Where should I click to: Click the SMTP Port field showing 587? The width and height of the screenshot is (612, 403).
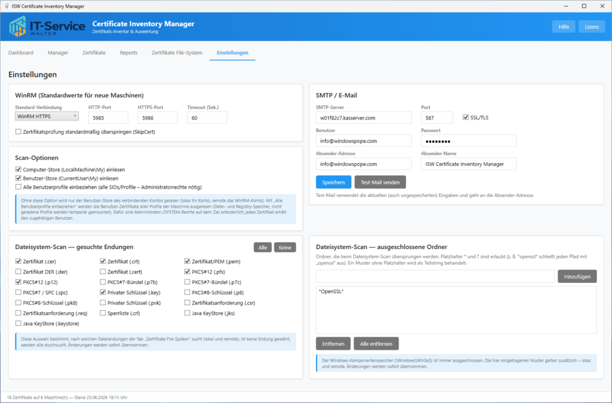click(437, 118)
